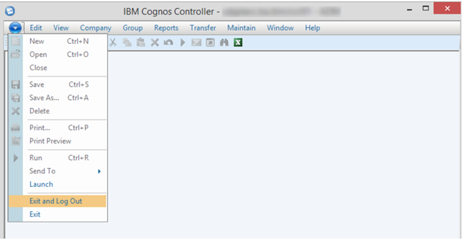Maximize the IBM Cognos Controller window
Viewport: 463px width, 241px height.
coord(426,8)
